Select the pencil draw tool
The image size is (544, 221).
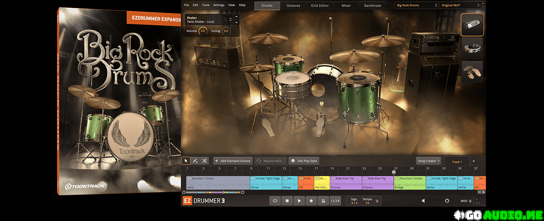[195, 161]
